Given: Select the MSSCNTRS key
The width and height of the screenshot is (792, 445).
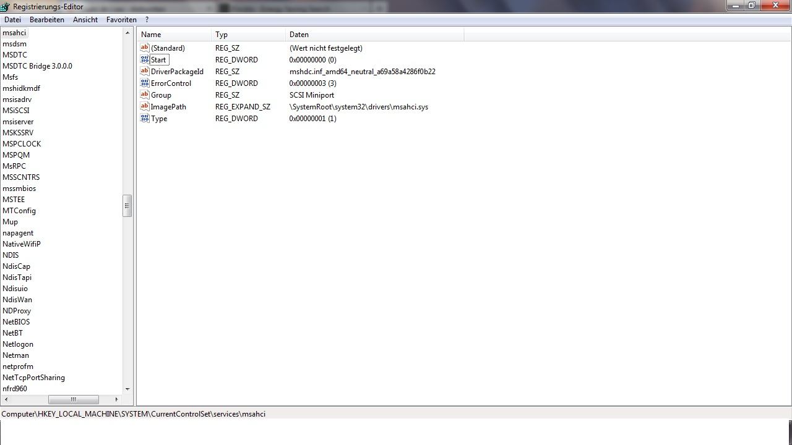Looking at the screenshot, I should [21, 177].
